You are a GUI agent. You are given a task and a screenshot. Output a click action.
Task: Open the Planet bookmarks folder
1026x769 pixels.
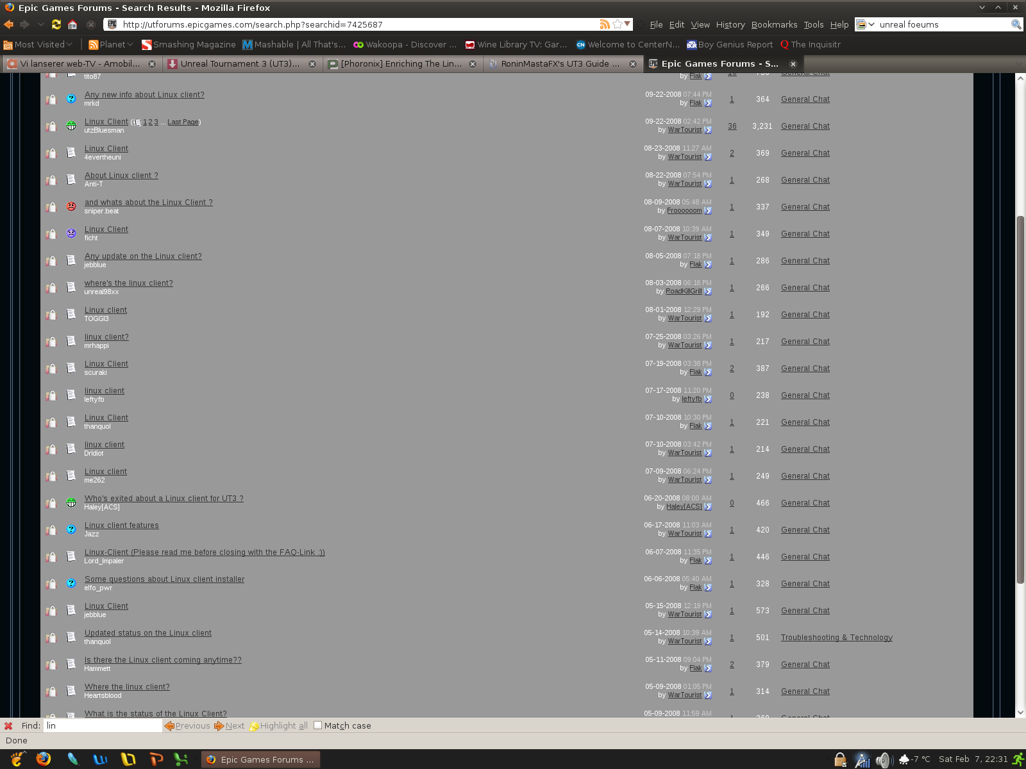pos(110,44)
